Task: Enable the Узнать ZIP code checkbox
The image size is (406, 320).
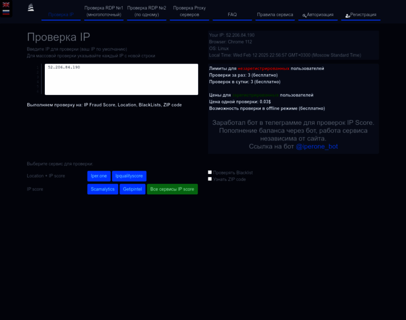Action: 210,179
